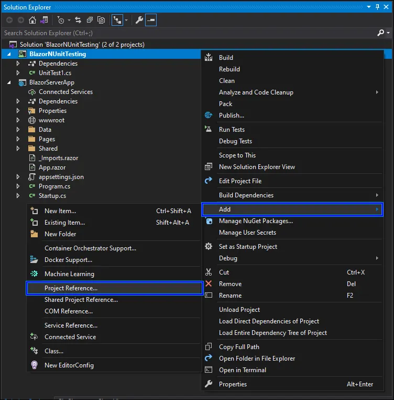
Task: Select the Solution 'BlazorNUnitTesting' node
Action: 82,45
